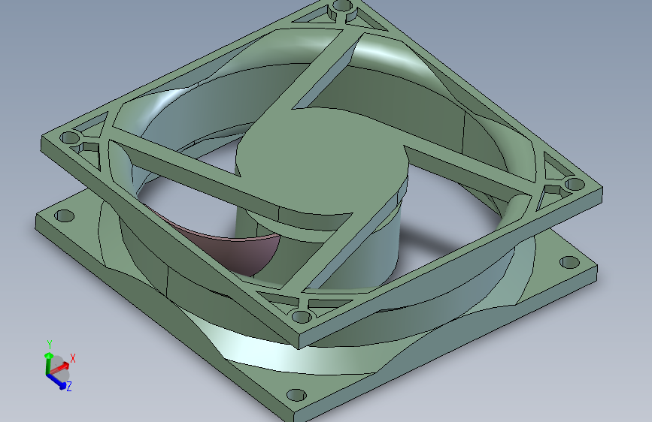The width and height of the screenshot is (652, 422).
Task: Pick the upper frame's leftmost corner mounting hole
Action: pos(69,137)
